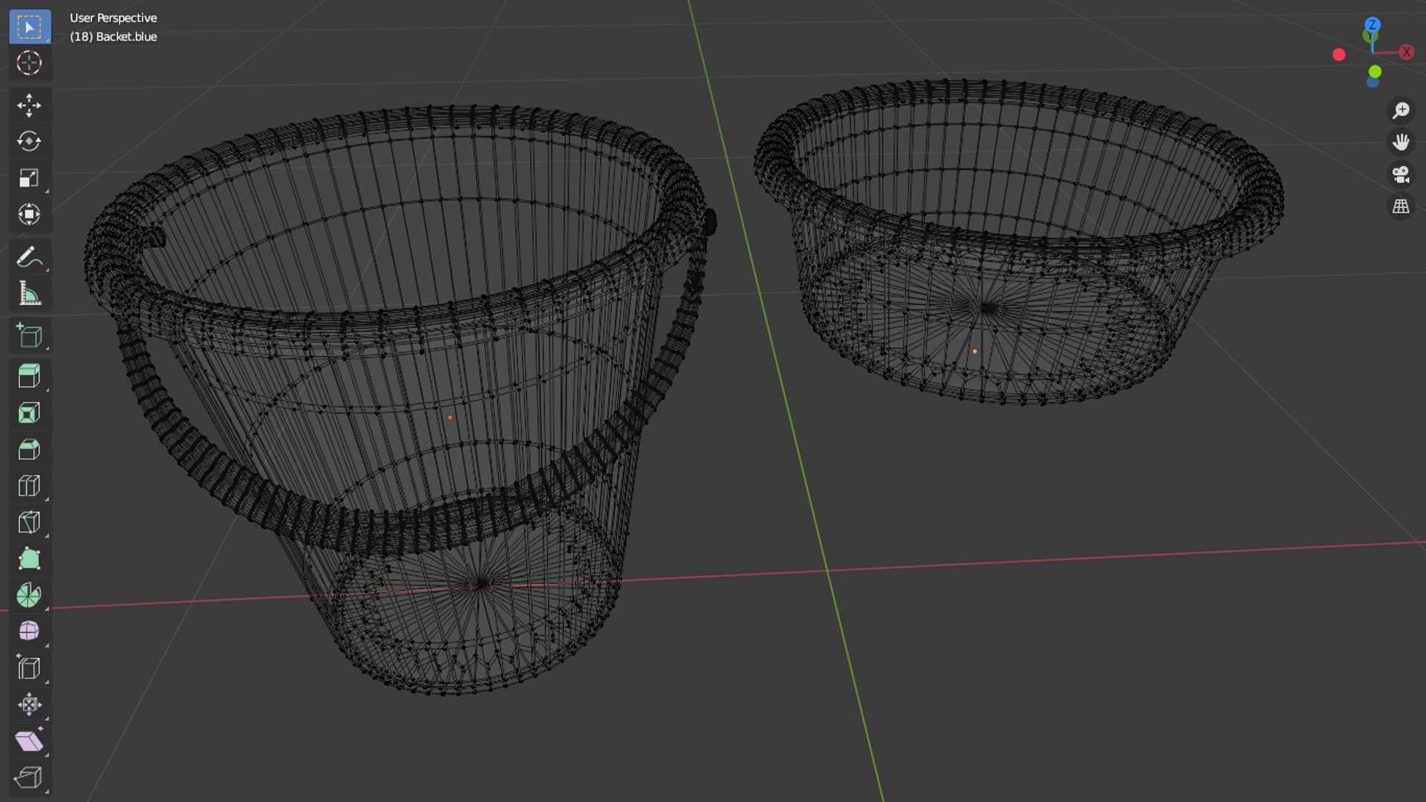Click the zoom magnifier viewport button
The height and width of the screenshot is (802, 1426).
tap(1401, 111)
